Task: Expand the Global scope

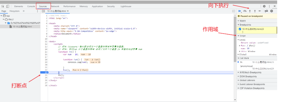Action: [238, 54]
